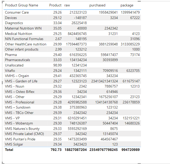
Task: Click Total Product value 792.73
Action: [56, 150]
